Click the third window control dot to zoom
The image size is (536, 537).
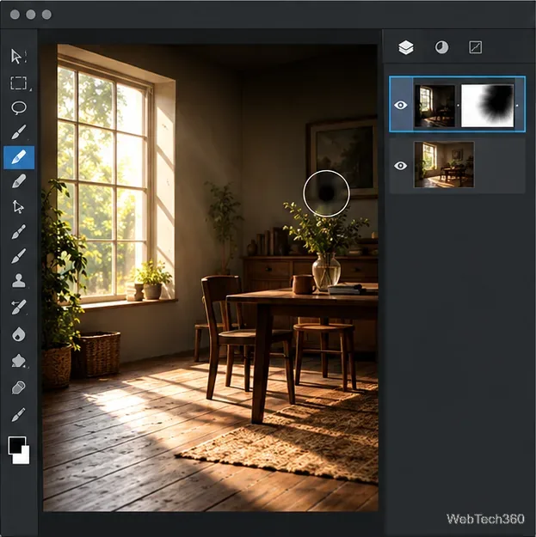[46, 15]
